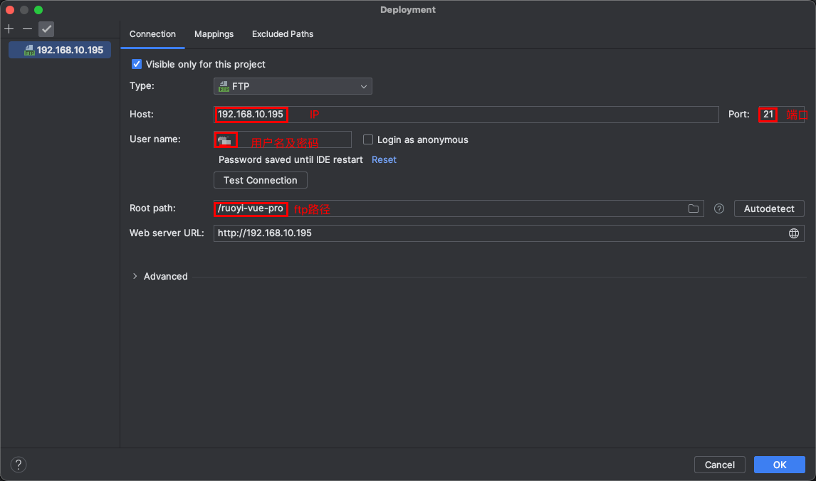
Task: Open Web server URL in browser globe icon
Action: coord(794,233)
